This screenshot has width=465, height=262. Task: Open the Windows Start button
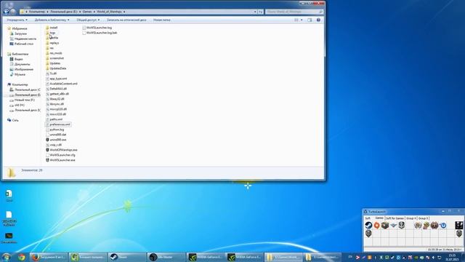[x=7, y=257]
